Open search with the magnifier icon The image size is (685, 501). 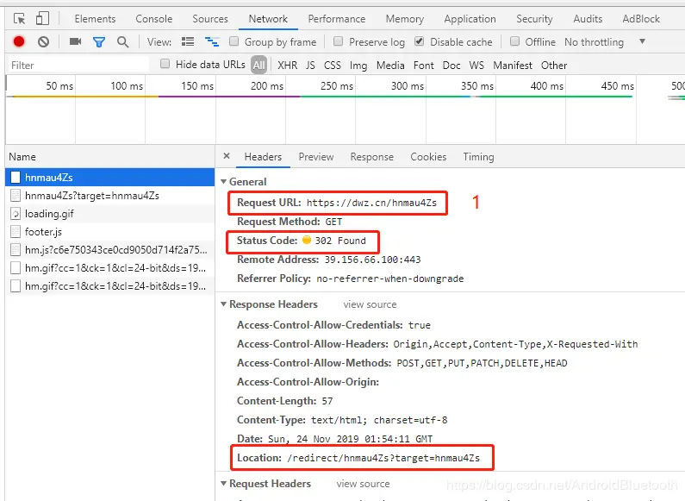coord(122,42)
